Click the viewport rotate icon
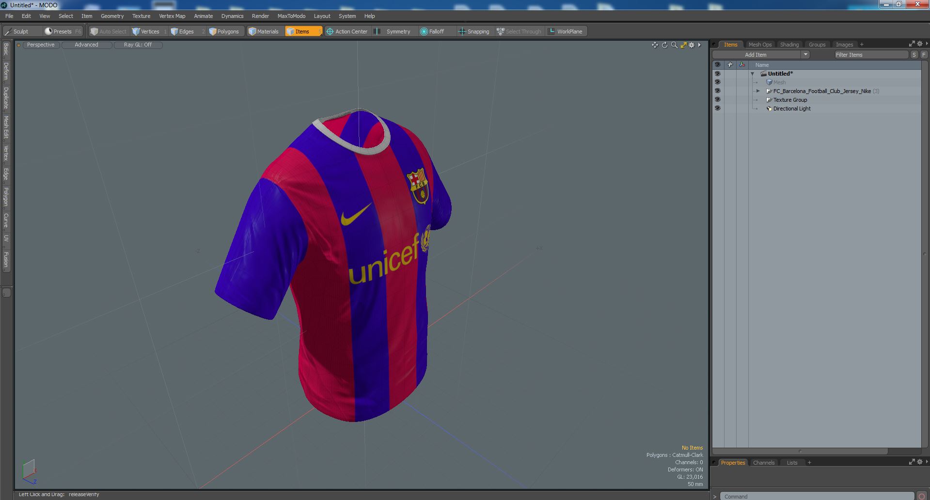 pos(664,45)
